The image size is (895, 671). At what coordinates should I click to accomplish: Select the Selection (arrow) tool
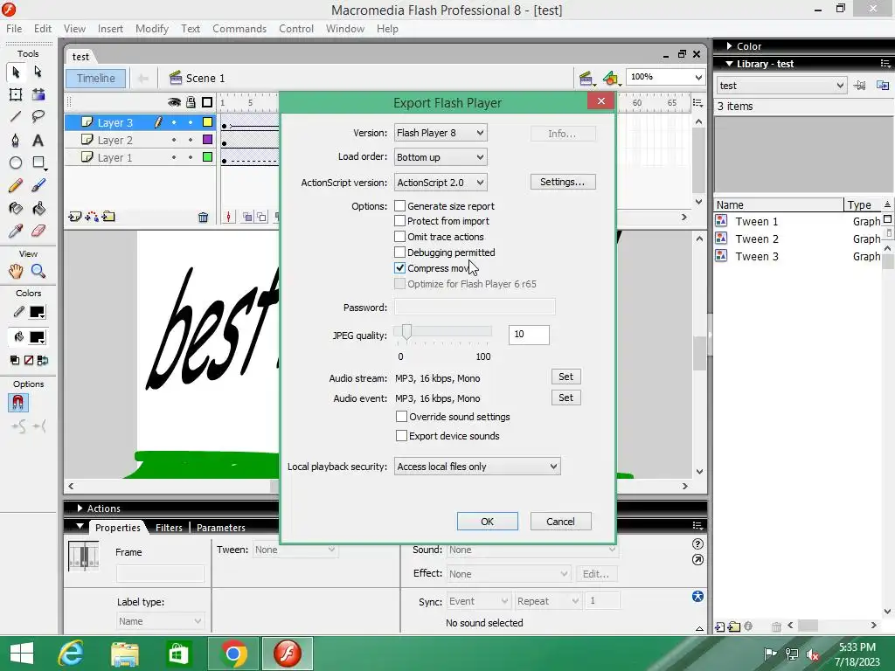[x=16, y=72]
